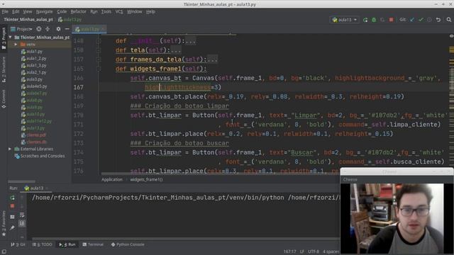
Task: Click the Project panel horizontal scrollbar
Action: coord(22,181)
